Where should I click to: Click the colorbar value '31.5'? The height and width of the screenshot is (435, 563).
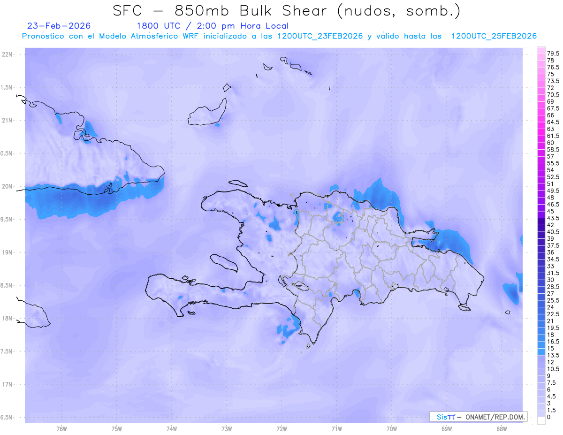pyautogui.click(x=554, y=273)
